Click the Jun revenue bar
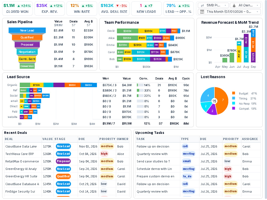This screenshot has width=267, height=200. coord(232,58)
